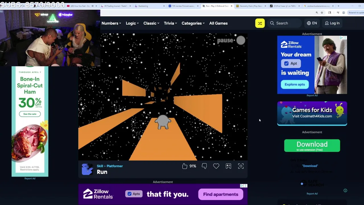Switch to the TJR mentee Timmeh tab
Screen dimensions: 364x205
click(x=183, y=6)
